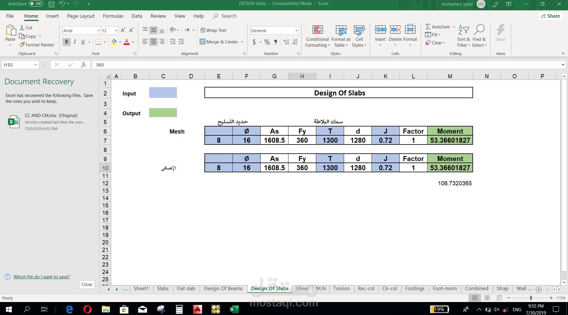Decrease font size with smaller A icon
This screenshot has width=568, height=315.
click(132, 30)
